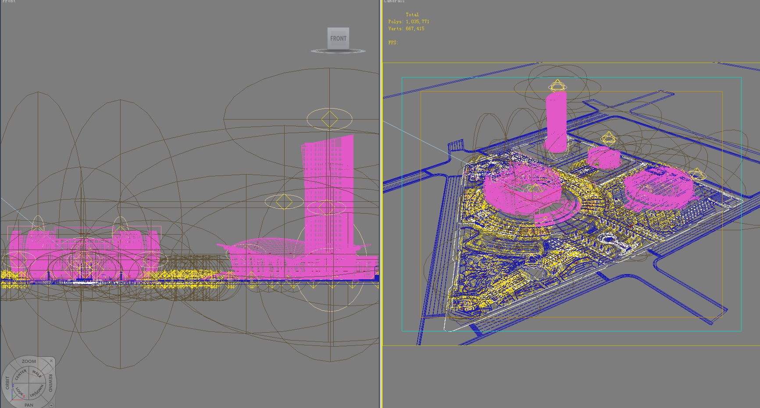Click the FPS: statistic label

click(x=393, y=42)
